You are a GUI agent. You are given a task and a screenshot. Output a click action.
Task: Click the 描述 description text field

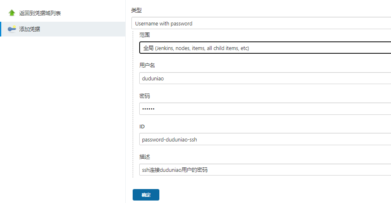pos(265,170)
